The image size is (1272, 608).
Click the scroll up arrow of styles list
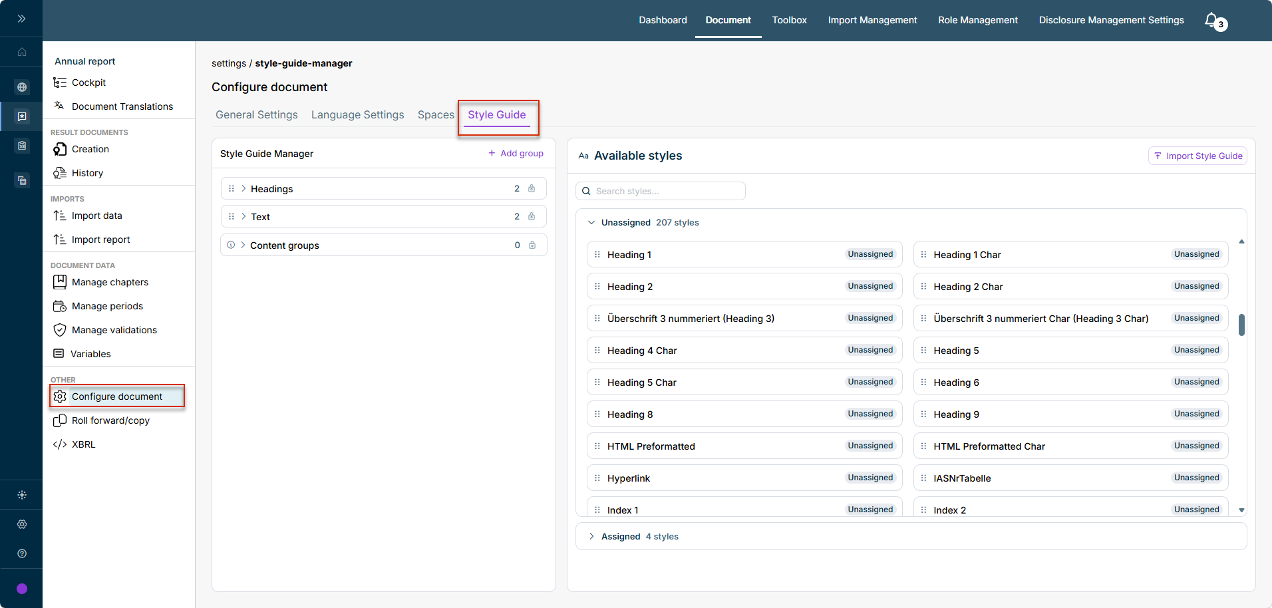coord(1241,241)
